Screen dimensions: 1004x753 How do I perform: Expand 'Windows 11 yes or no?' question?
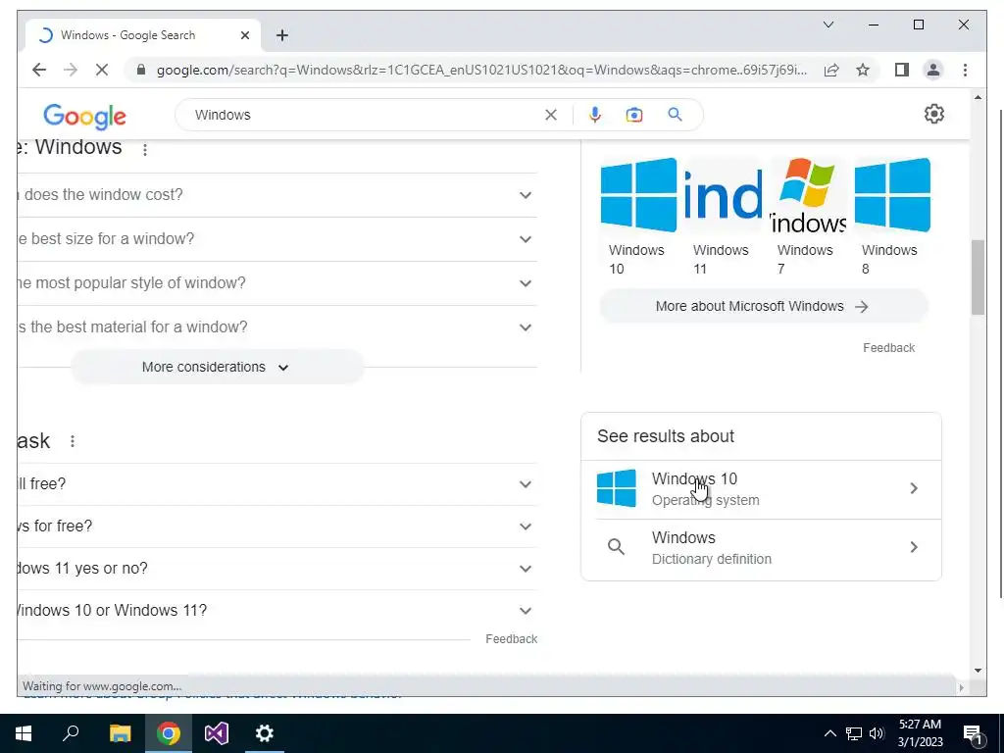[x=277, y=569]
